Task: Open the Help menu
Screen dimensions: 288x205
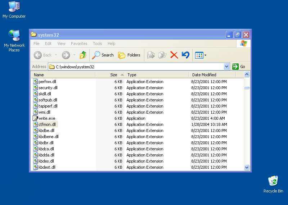Action: (112, 44)
